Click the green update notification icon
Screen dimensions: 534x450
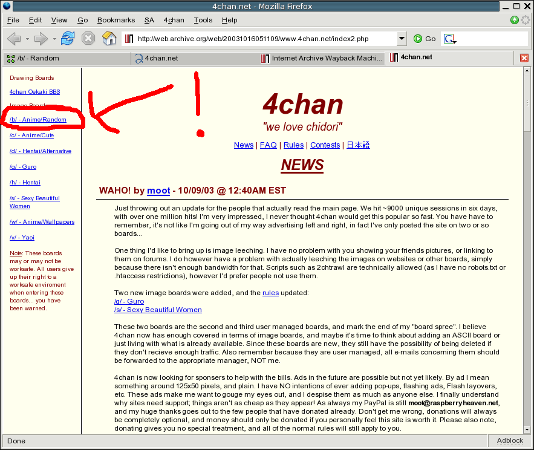tap(515, 20)
